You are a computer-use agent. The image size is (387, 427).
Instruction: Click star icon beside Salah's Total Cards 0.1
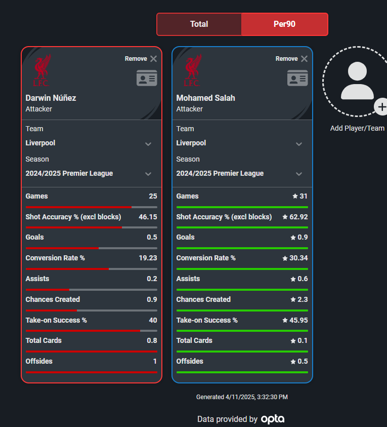click(293, 341)
